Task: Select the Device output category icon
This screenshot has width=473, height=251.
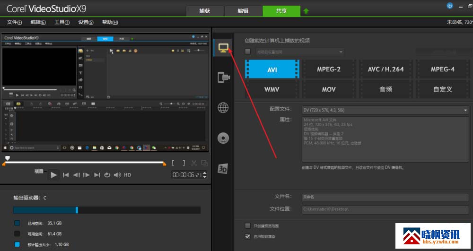Action: (224, 77)
